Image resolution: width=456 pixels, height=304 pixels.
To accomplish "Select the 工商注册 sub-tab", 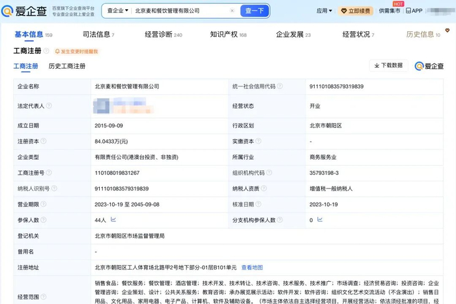I will pos(26,66).
